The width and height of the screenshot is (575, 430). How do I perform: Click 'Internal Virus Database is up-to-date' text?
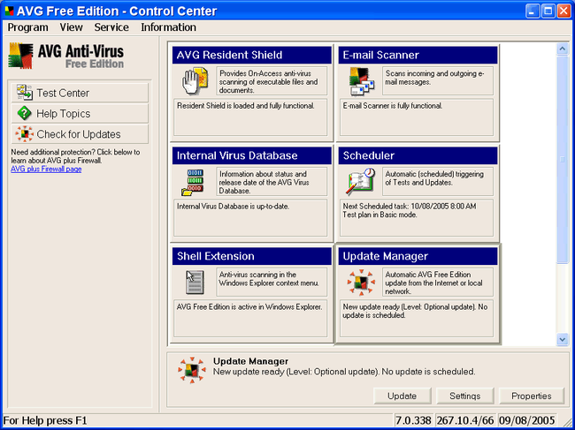[x=234, y=207]
